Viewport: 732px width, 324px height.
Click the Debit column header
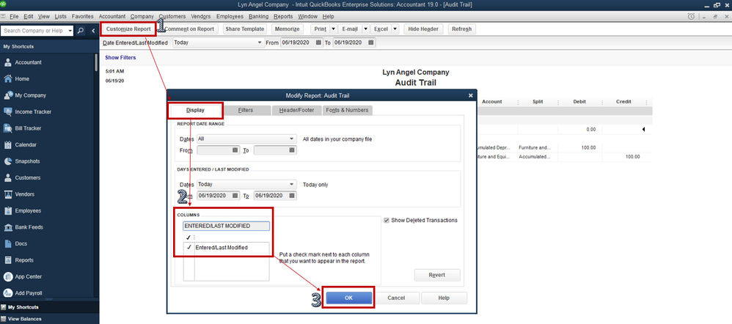click(x=579, y=102)
